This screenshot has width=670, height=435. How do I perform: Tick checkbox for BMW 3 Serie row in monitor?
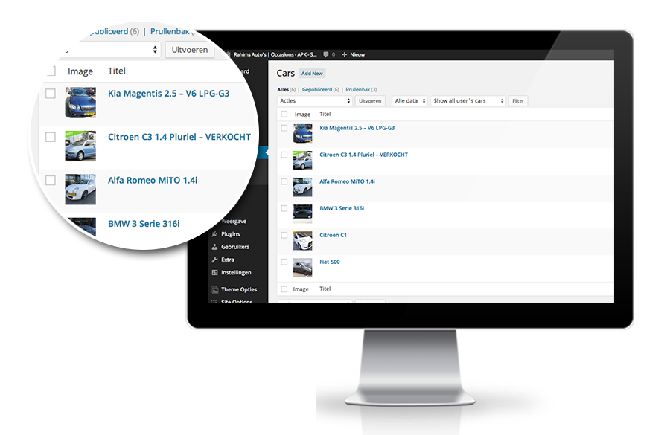click(x=284, y=208)
